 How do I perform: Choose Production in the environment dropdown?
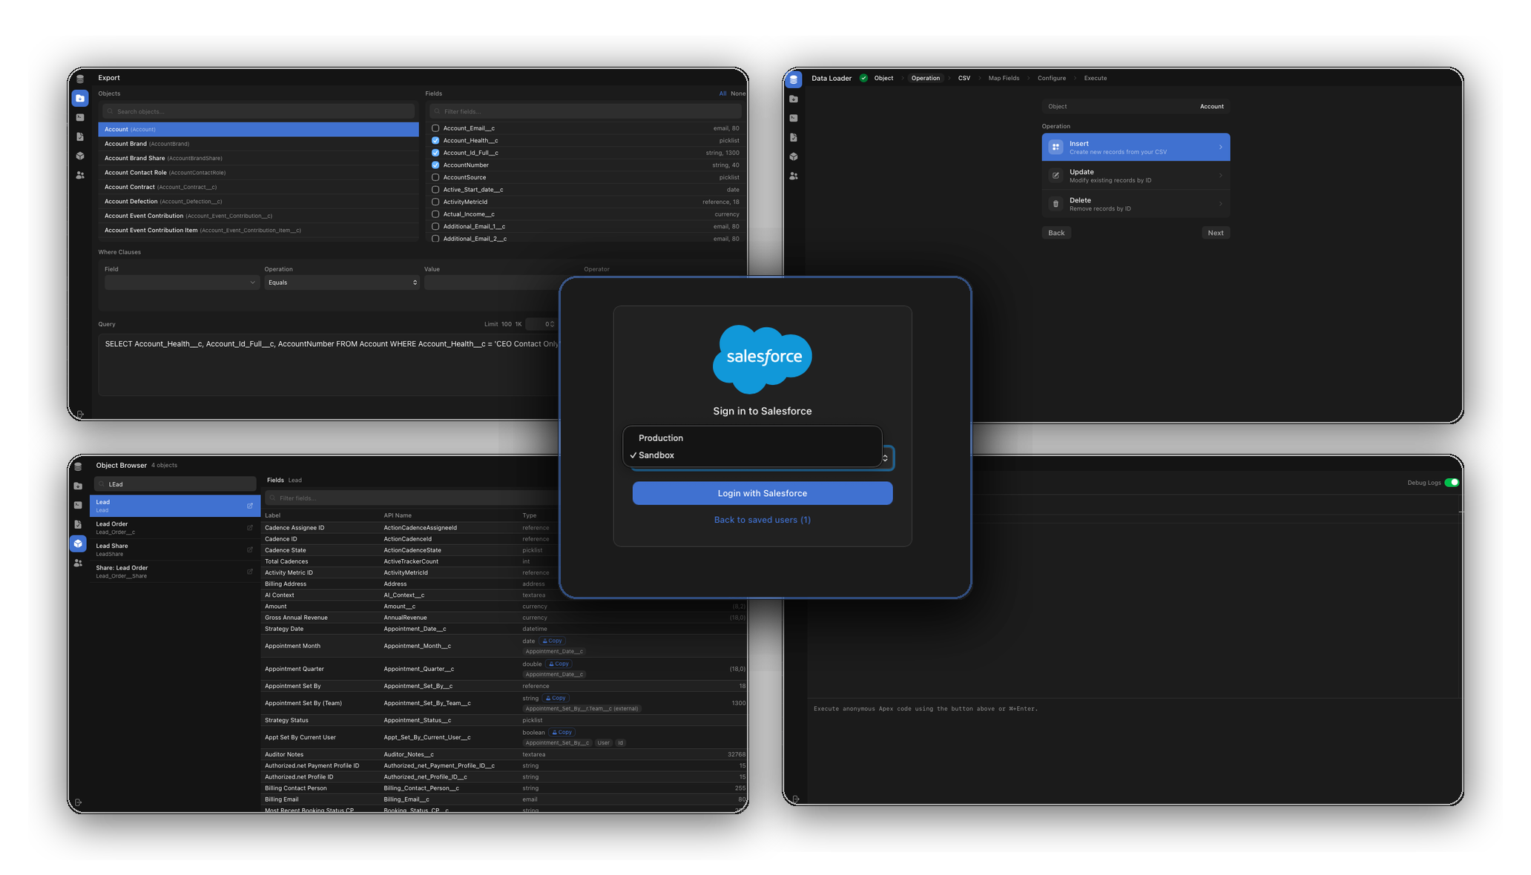(752, 438)
